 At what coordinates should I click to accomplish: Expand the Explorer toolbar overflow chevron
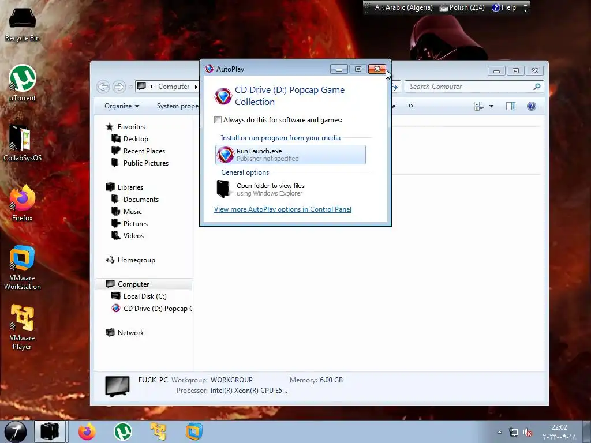coord(411,106)
